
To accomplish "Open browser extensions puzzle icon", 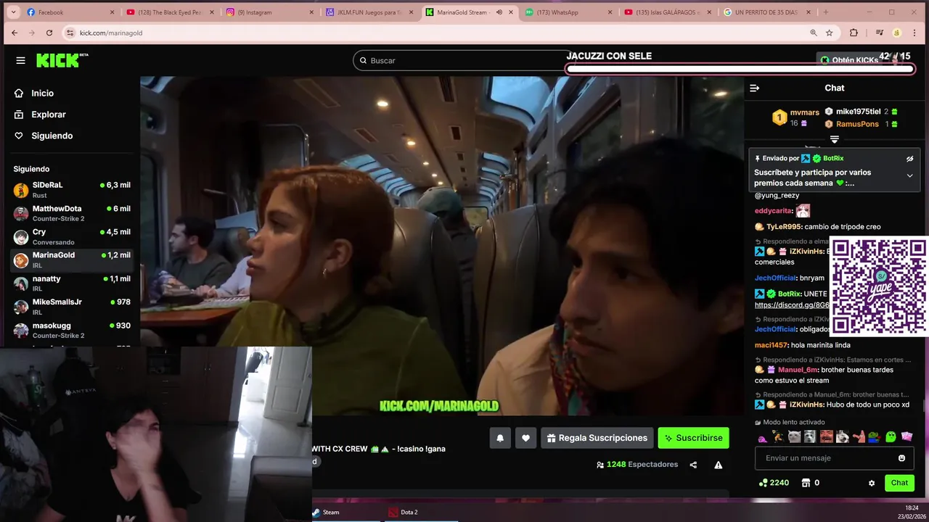I will (854, 33).
